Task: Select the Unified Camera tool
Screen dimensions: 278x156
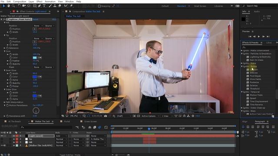Action: (24, 6)
